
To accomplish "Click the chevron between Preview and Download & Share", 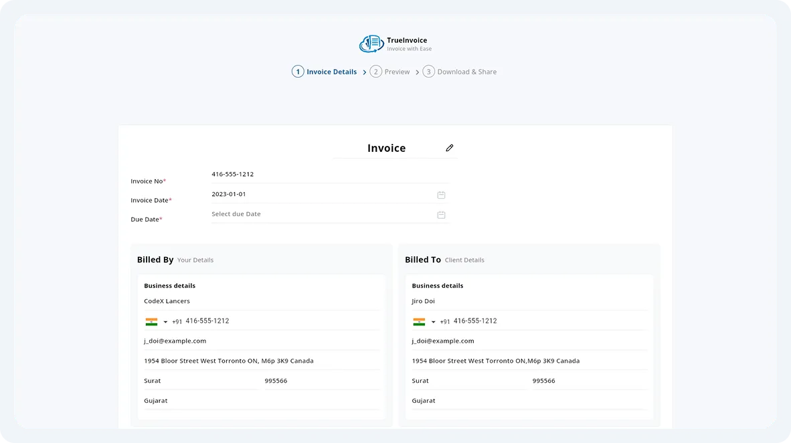I will coord(417,72).
